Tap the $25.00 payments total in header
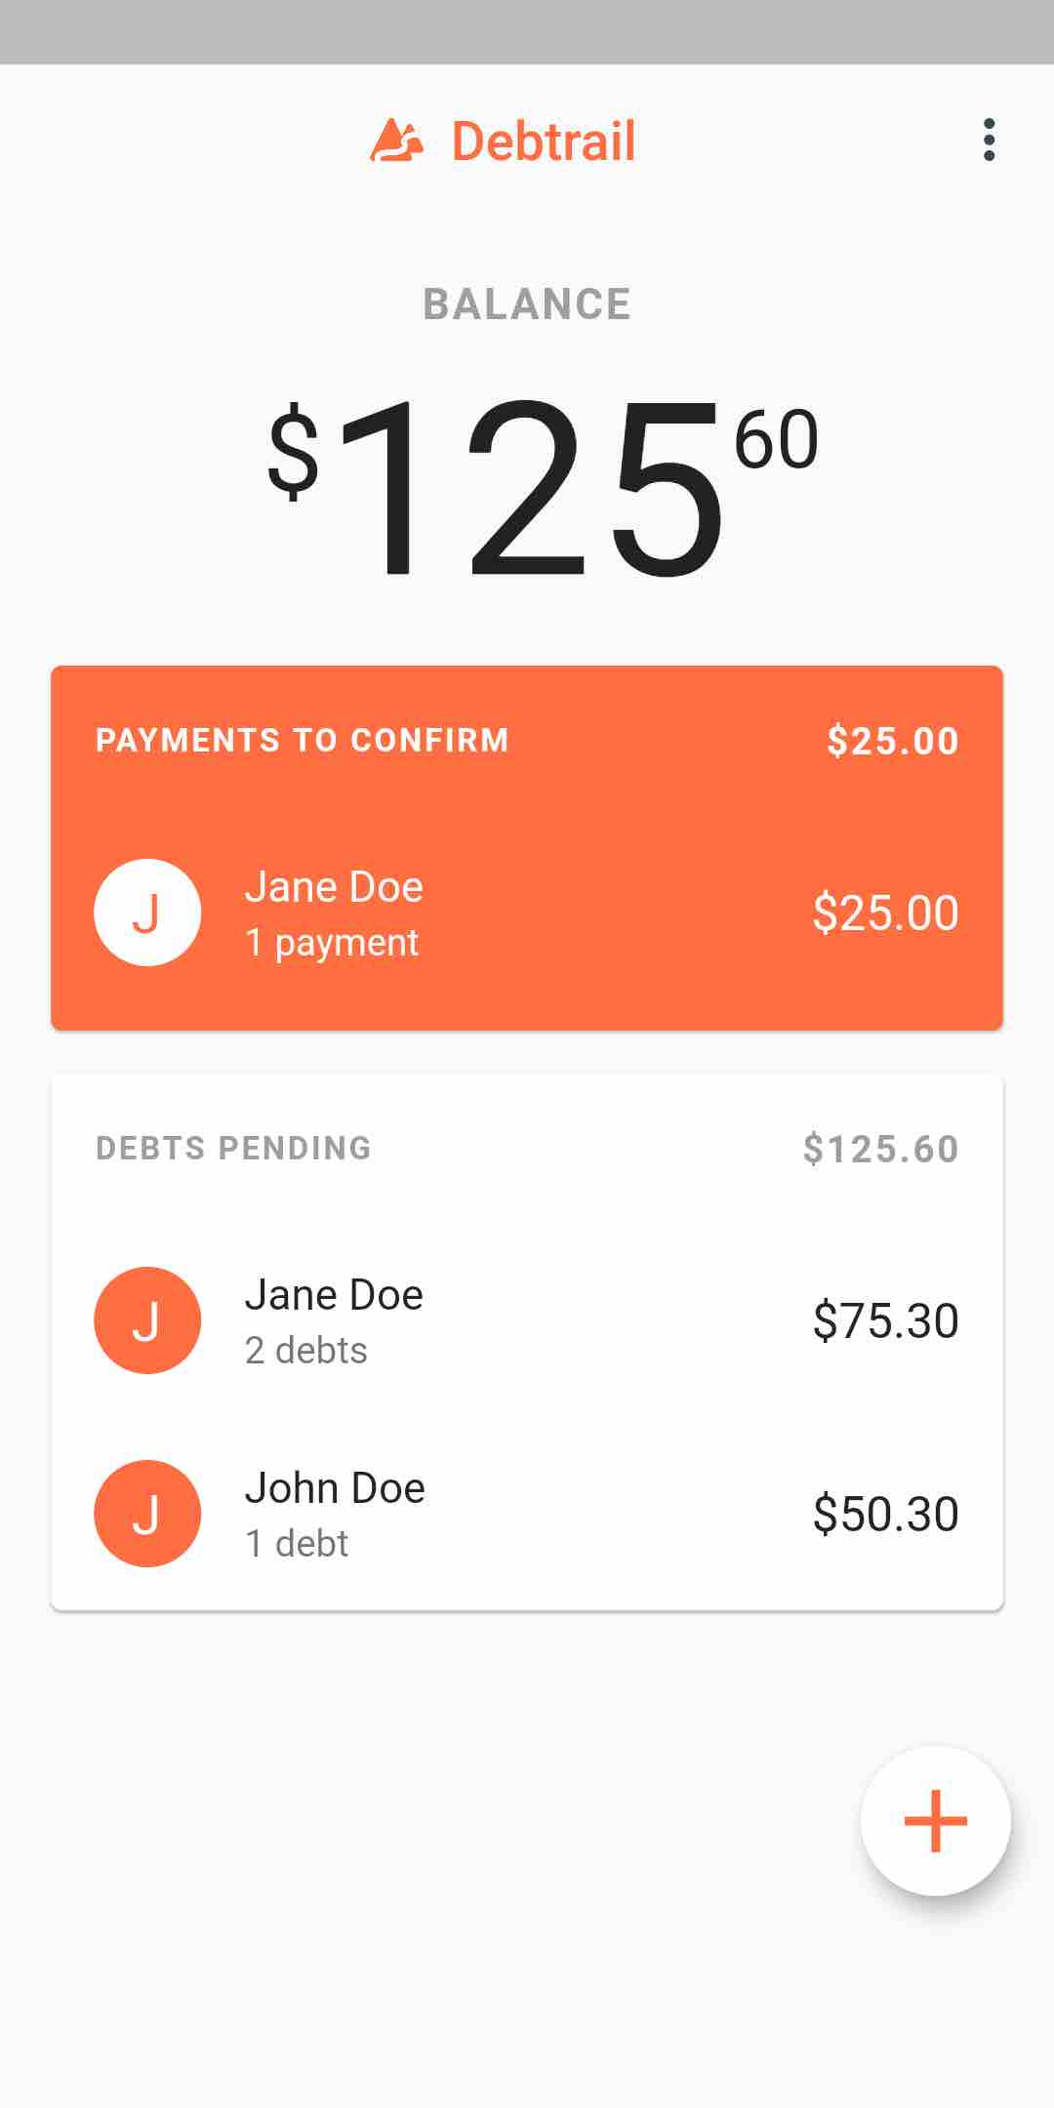The width and height of the screenshot is (1054, 2108). [893, 741]
